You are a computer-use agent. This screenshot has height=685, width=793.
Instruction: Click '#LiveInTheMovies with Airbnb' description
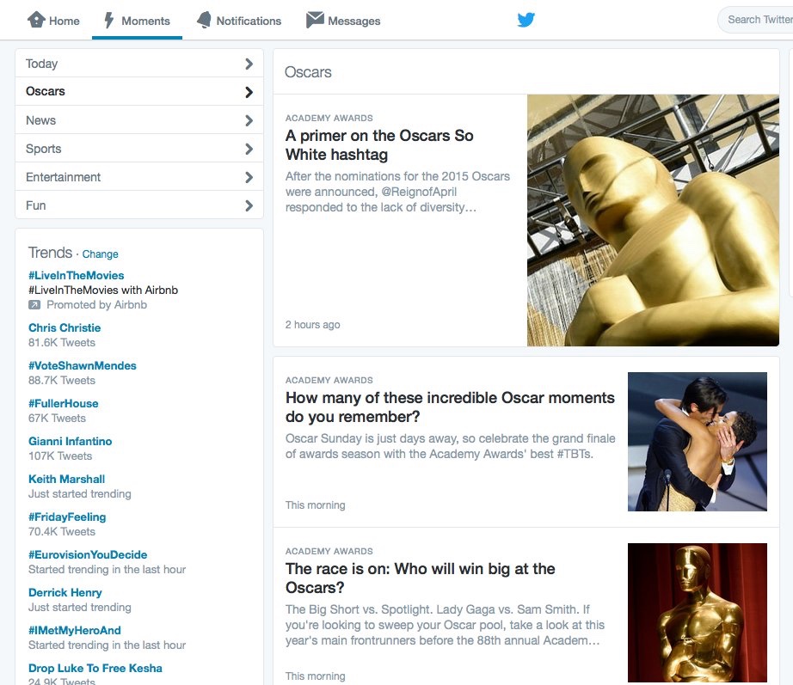pos(103,291)
